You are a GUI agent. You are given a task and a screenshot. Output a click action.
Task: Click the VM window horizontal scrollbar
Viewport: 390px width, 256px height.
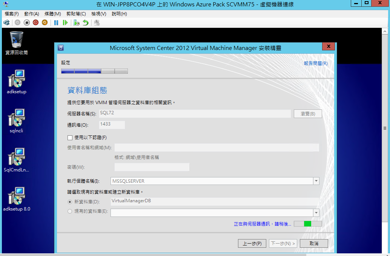(153, 254)
